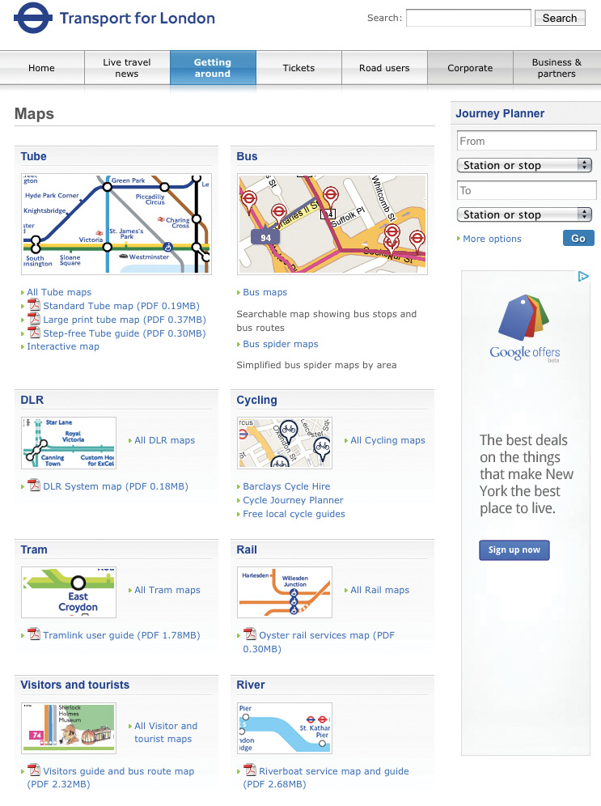
Task: Open the Bus spider maps link
Action: point(281,344)
